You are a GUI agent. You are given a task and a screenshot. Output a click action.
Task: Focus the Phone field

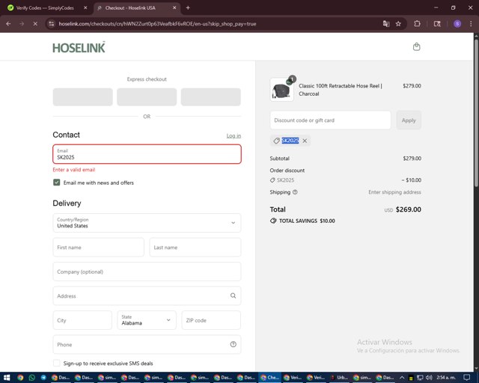pos(147,345)
